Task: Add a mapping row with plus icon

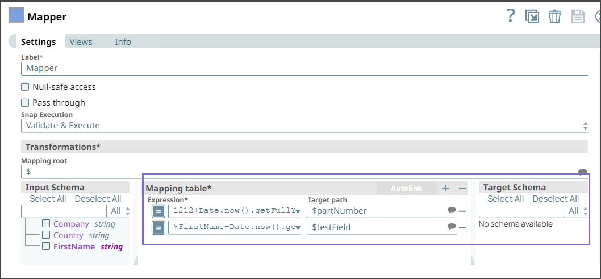Action: pos(445,188)
